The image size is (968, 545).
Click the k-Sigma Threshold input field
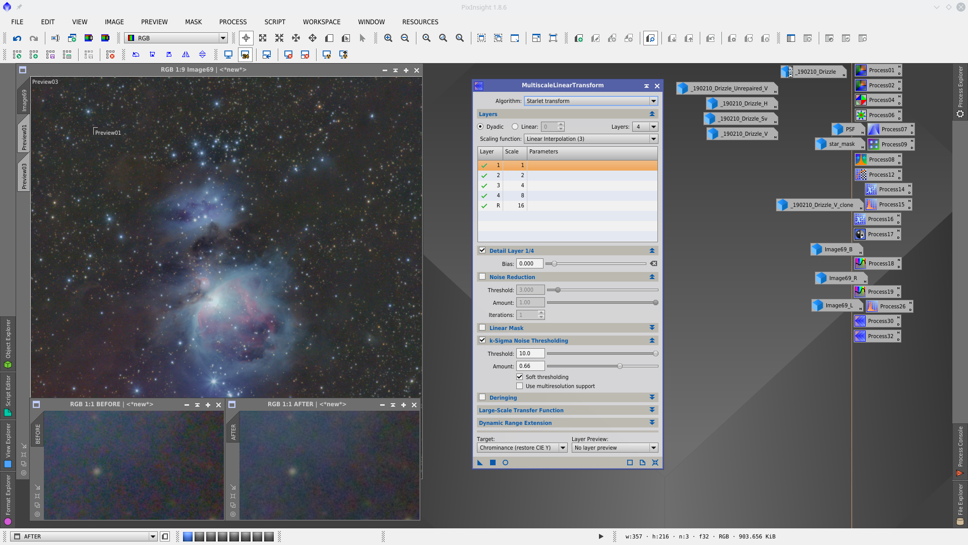[x=530, y=354]
